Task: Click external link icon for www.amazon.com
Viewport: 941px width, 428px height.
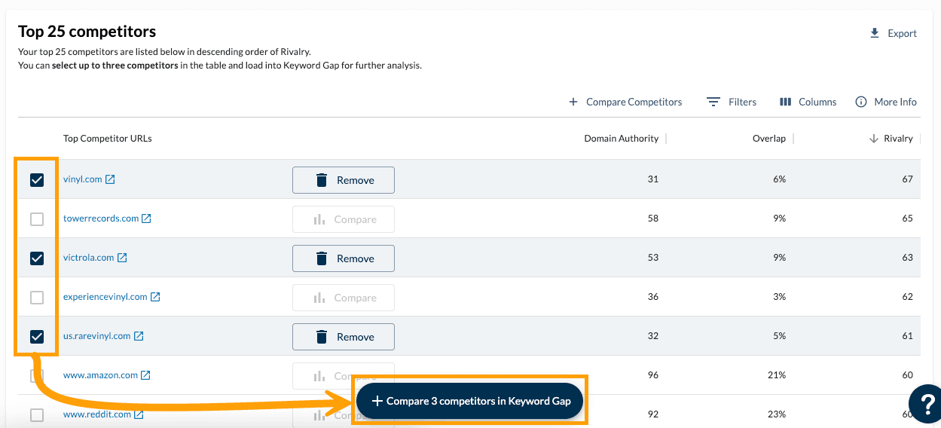Action: [x=146, y=375]
